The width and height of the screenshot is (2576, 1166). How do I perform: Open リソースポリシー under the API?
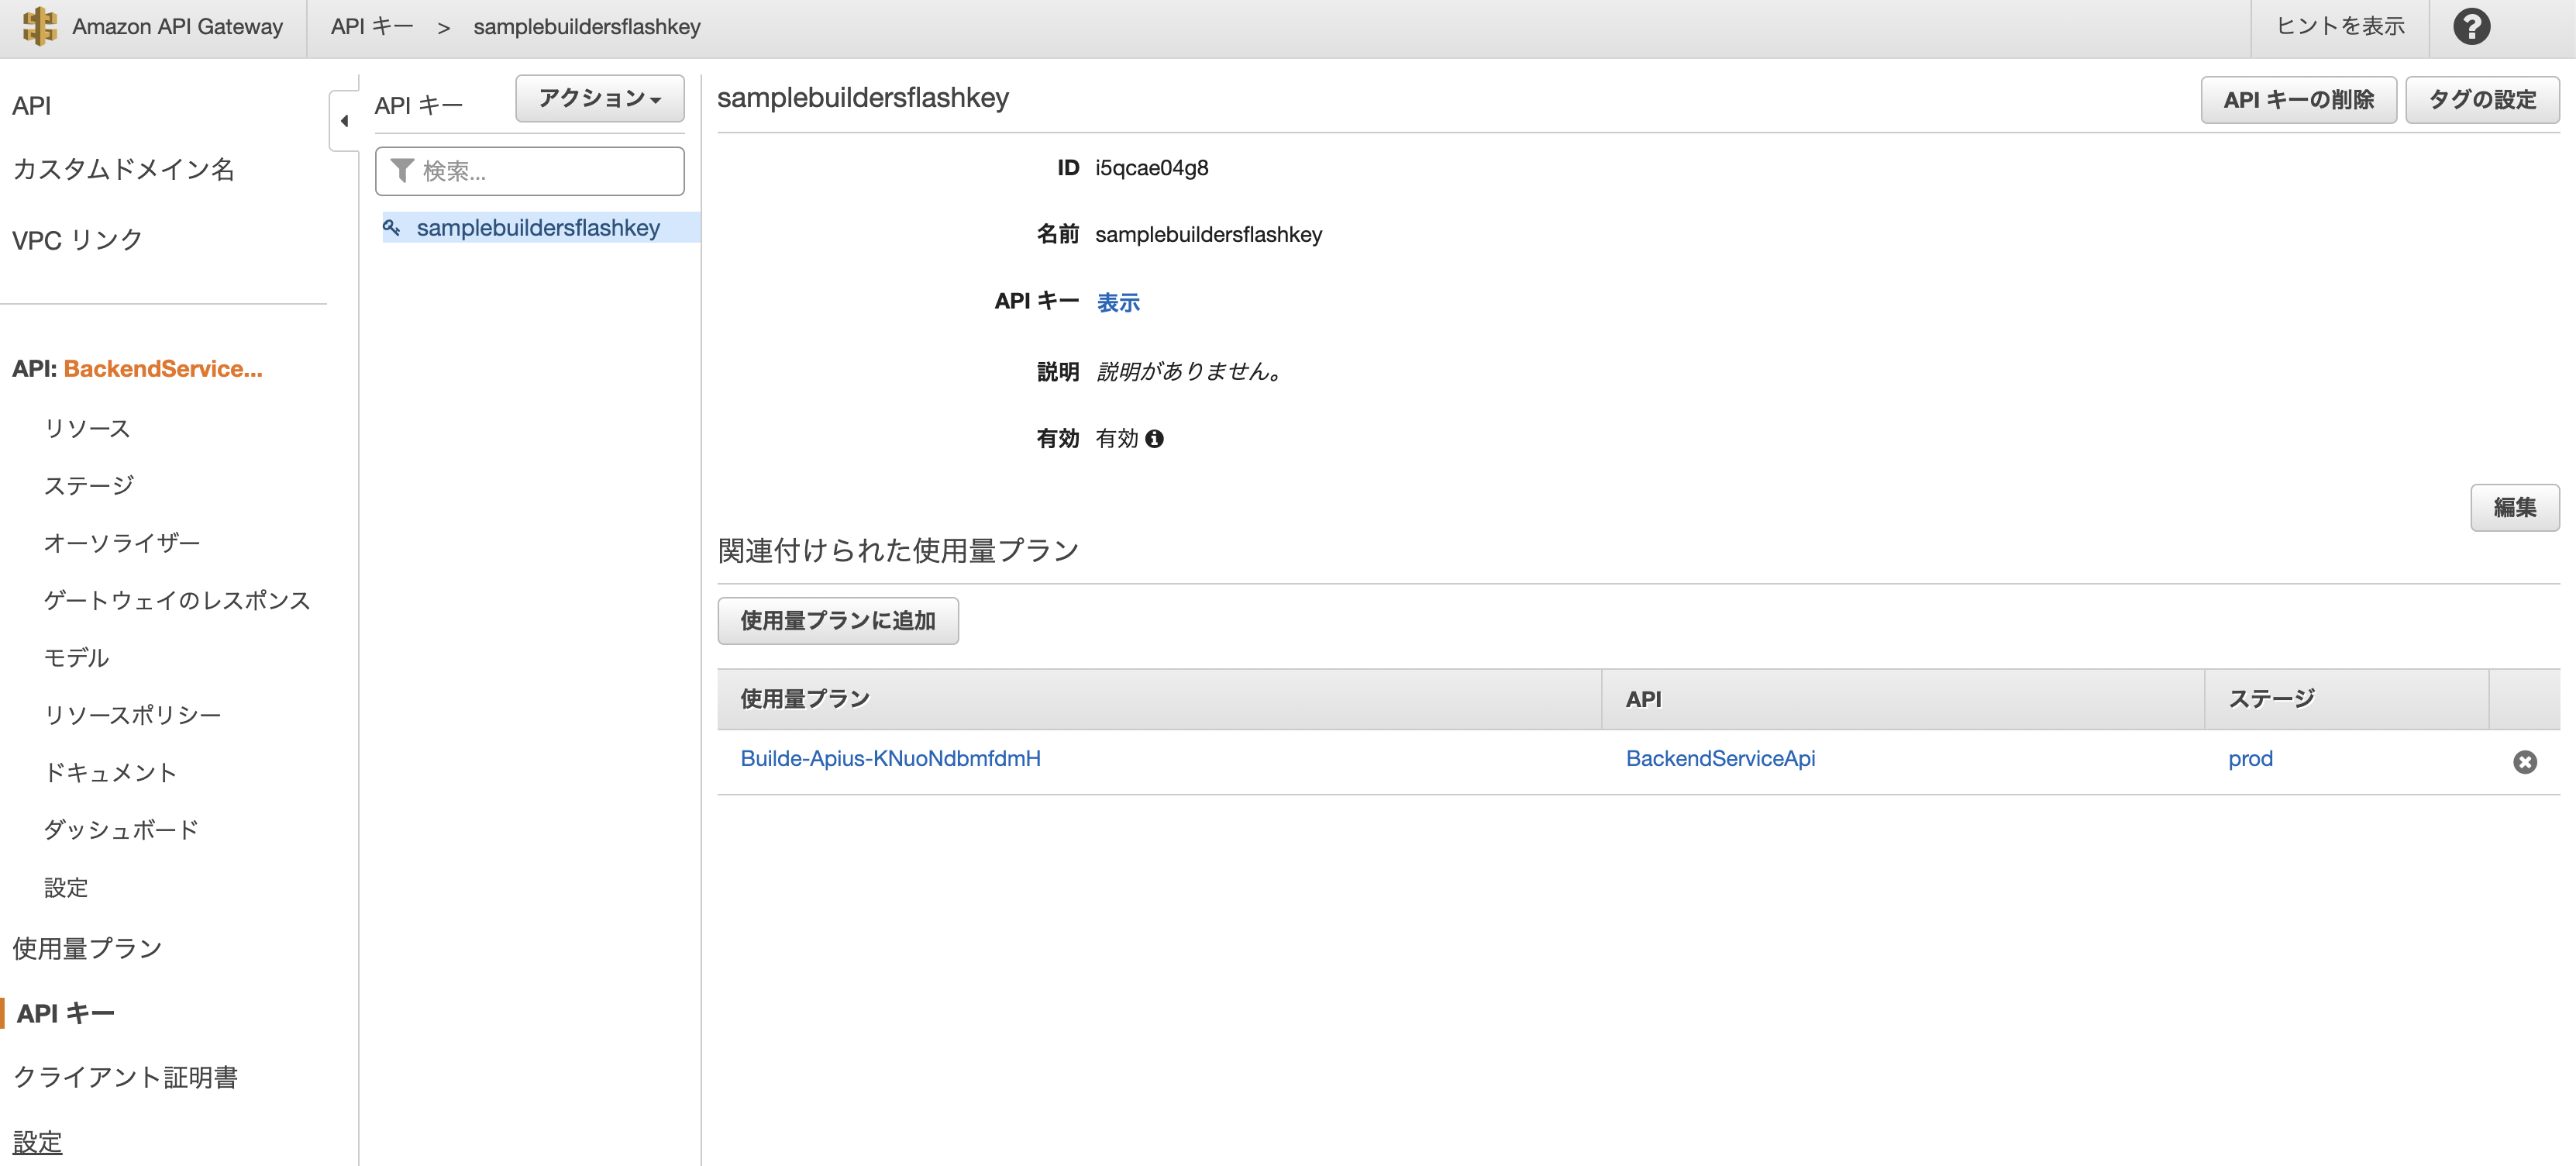coord(132,715)
